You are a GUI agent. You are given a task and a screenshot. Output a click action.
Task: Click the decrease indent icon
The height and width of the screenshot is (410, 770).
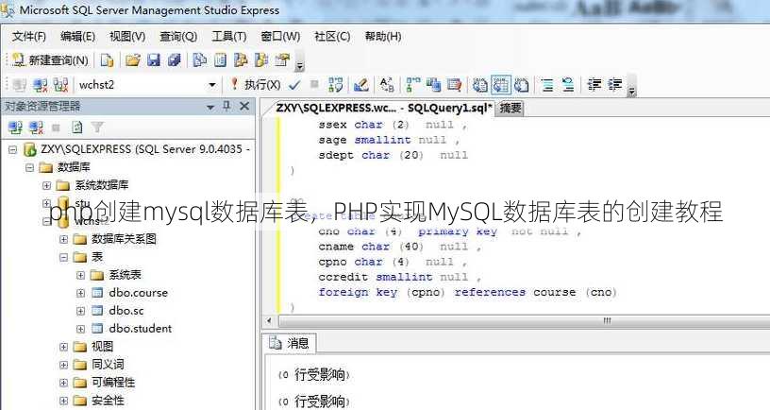point(594,85)
